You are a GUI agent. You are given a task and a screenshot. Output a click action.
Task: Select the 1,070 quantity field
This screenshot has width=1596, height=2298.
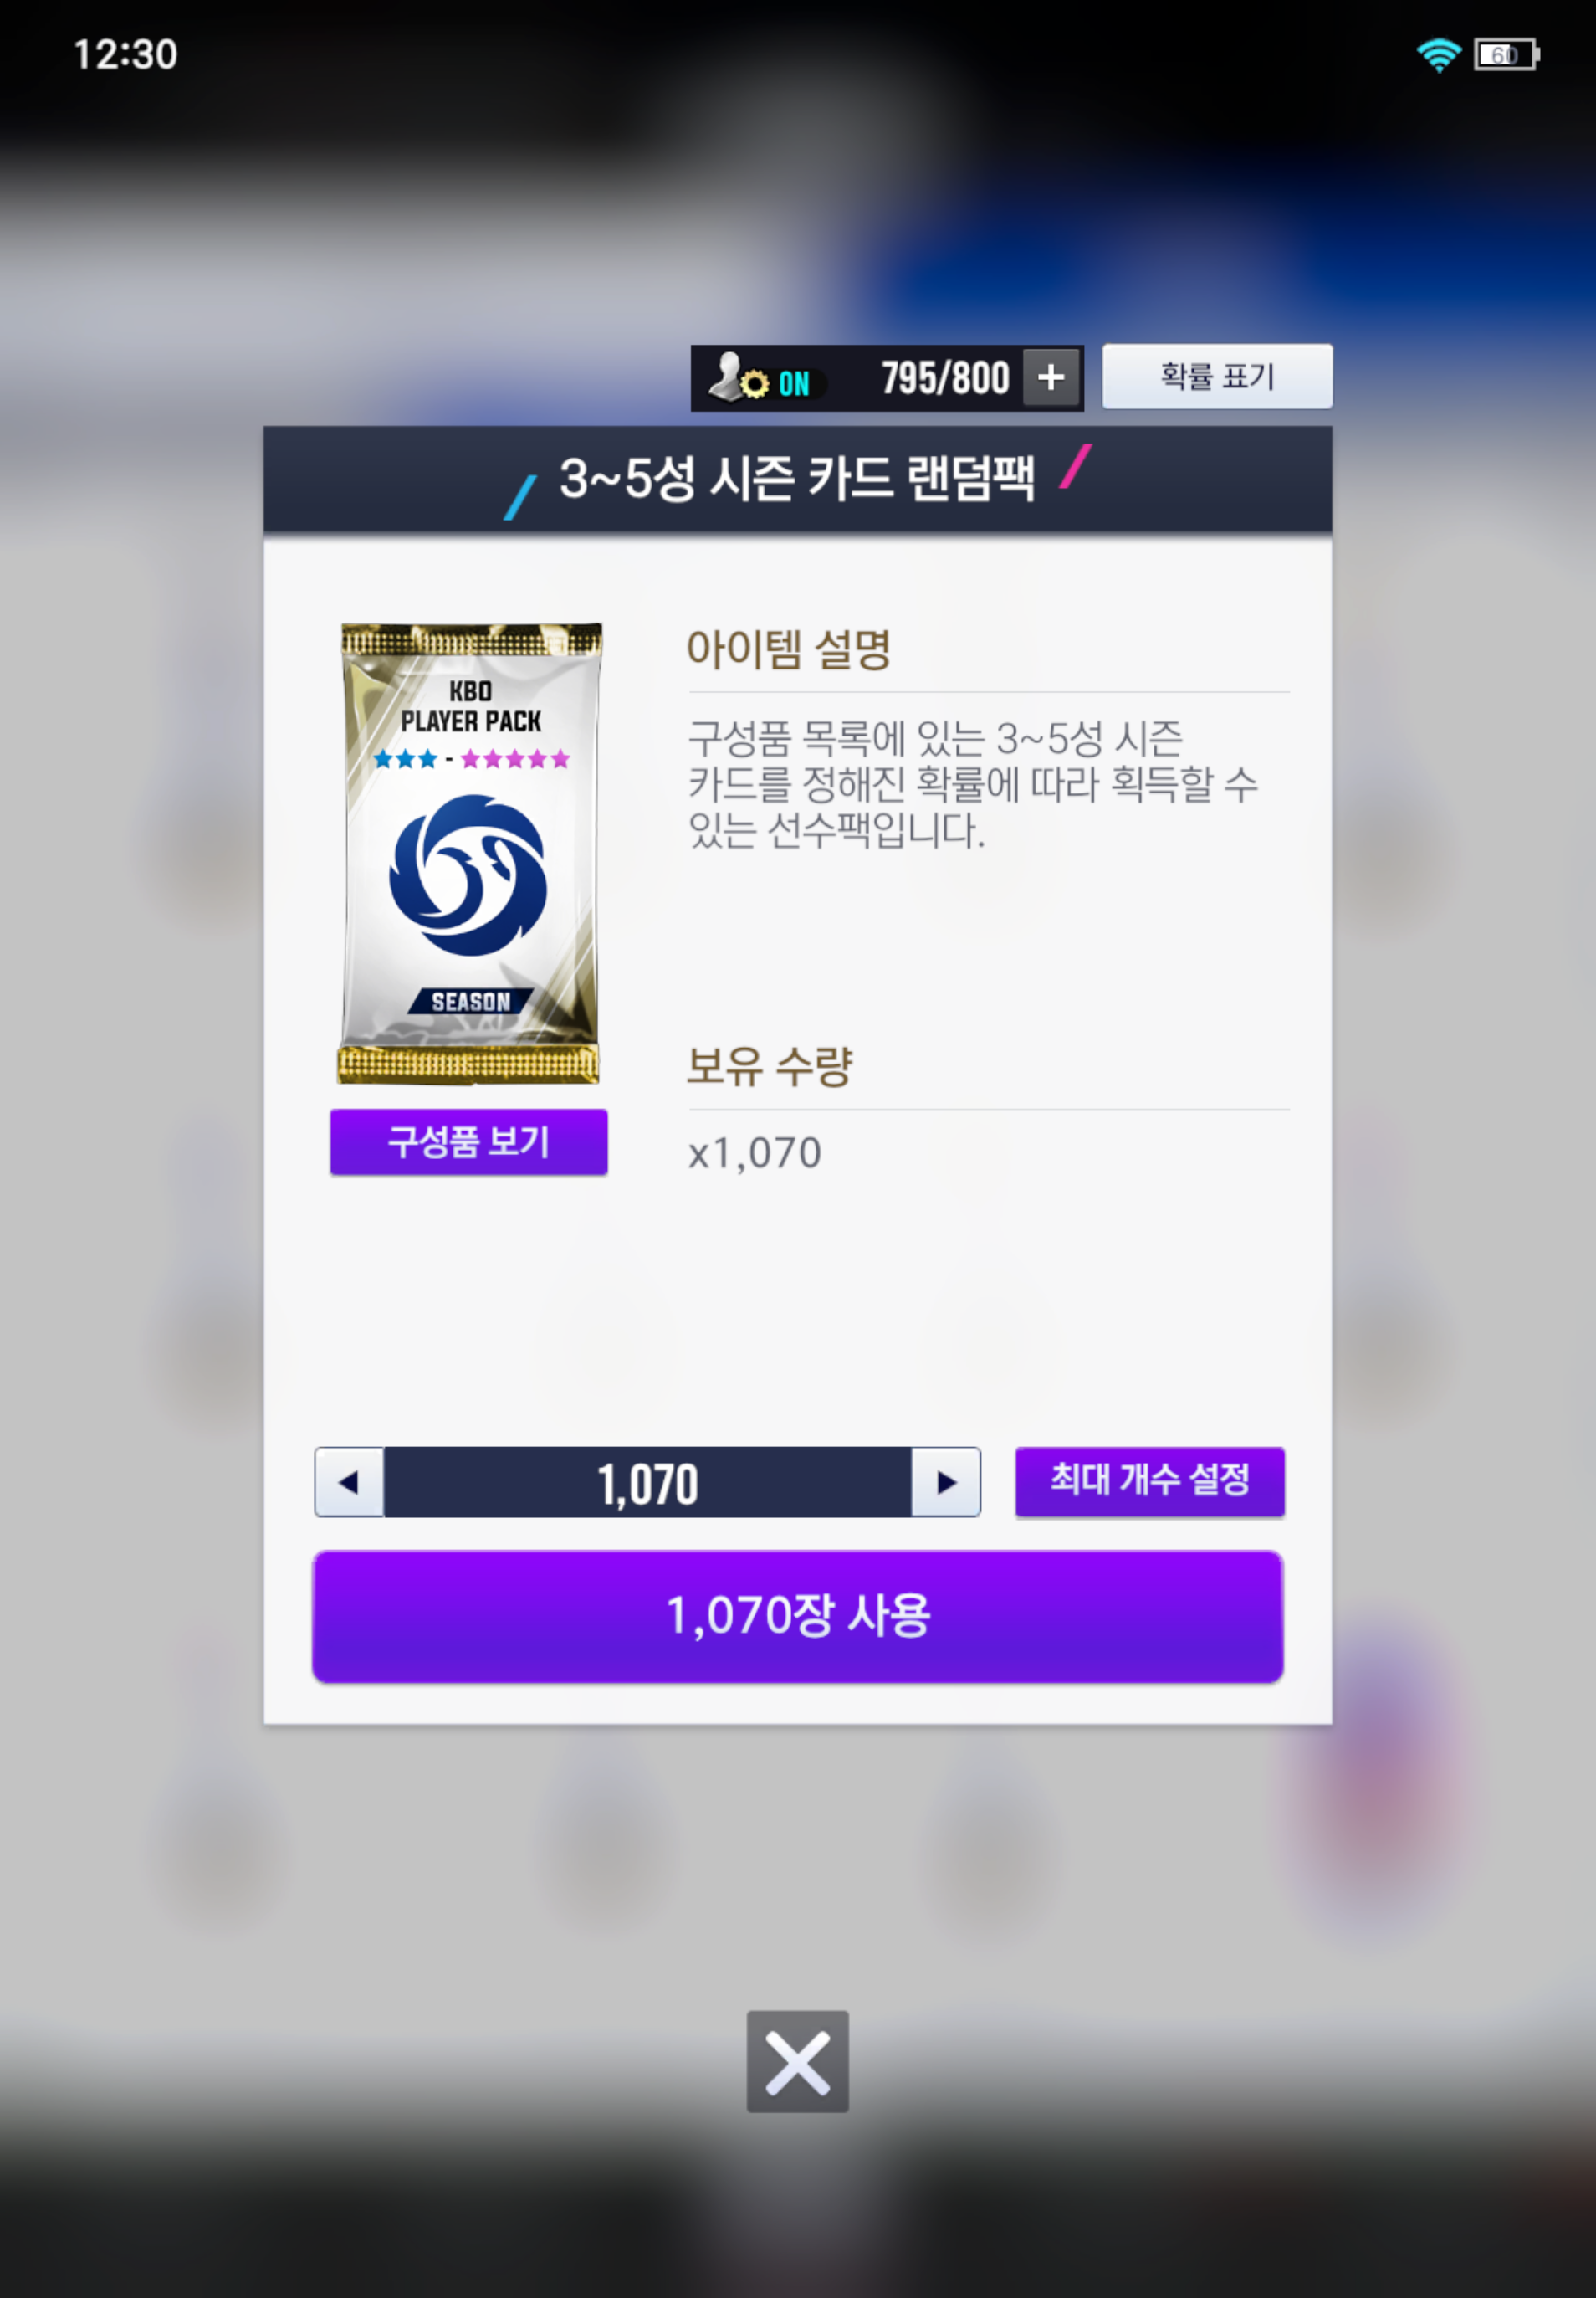pyautogui.click(x=647, y=1481)
